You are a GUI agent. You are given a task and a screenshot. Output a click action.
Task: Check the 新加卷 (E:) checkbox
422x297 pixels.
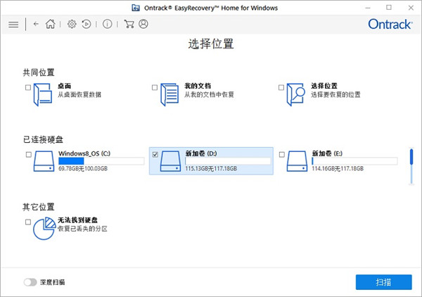click(x=282, y=155)
